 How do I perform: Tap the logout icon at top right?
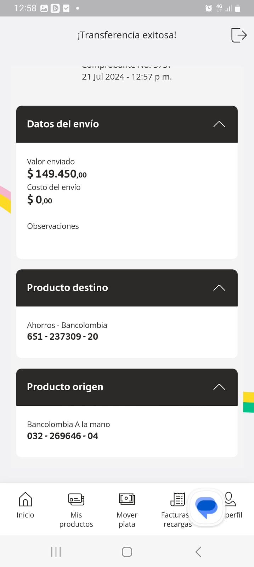click(x=239, y=35)
